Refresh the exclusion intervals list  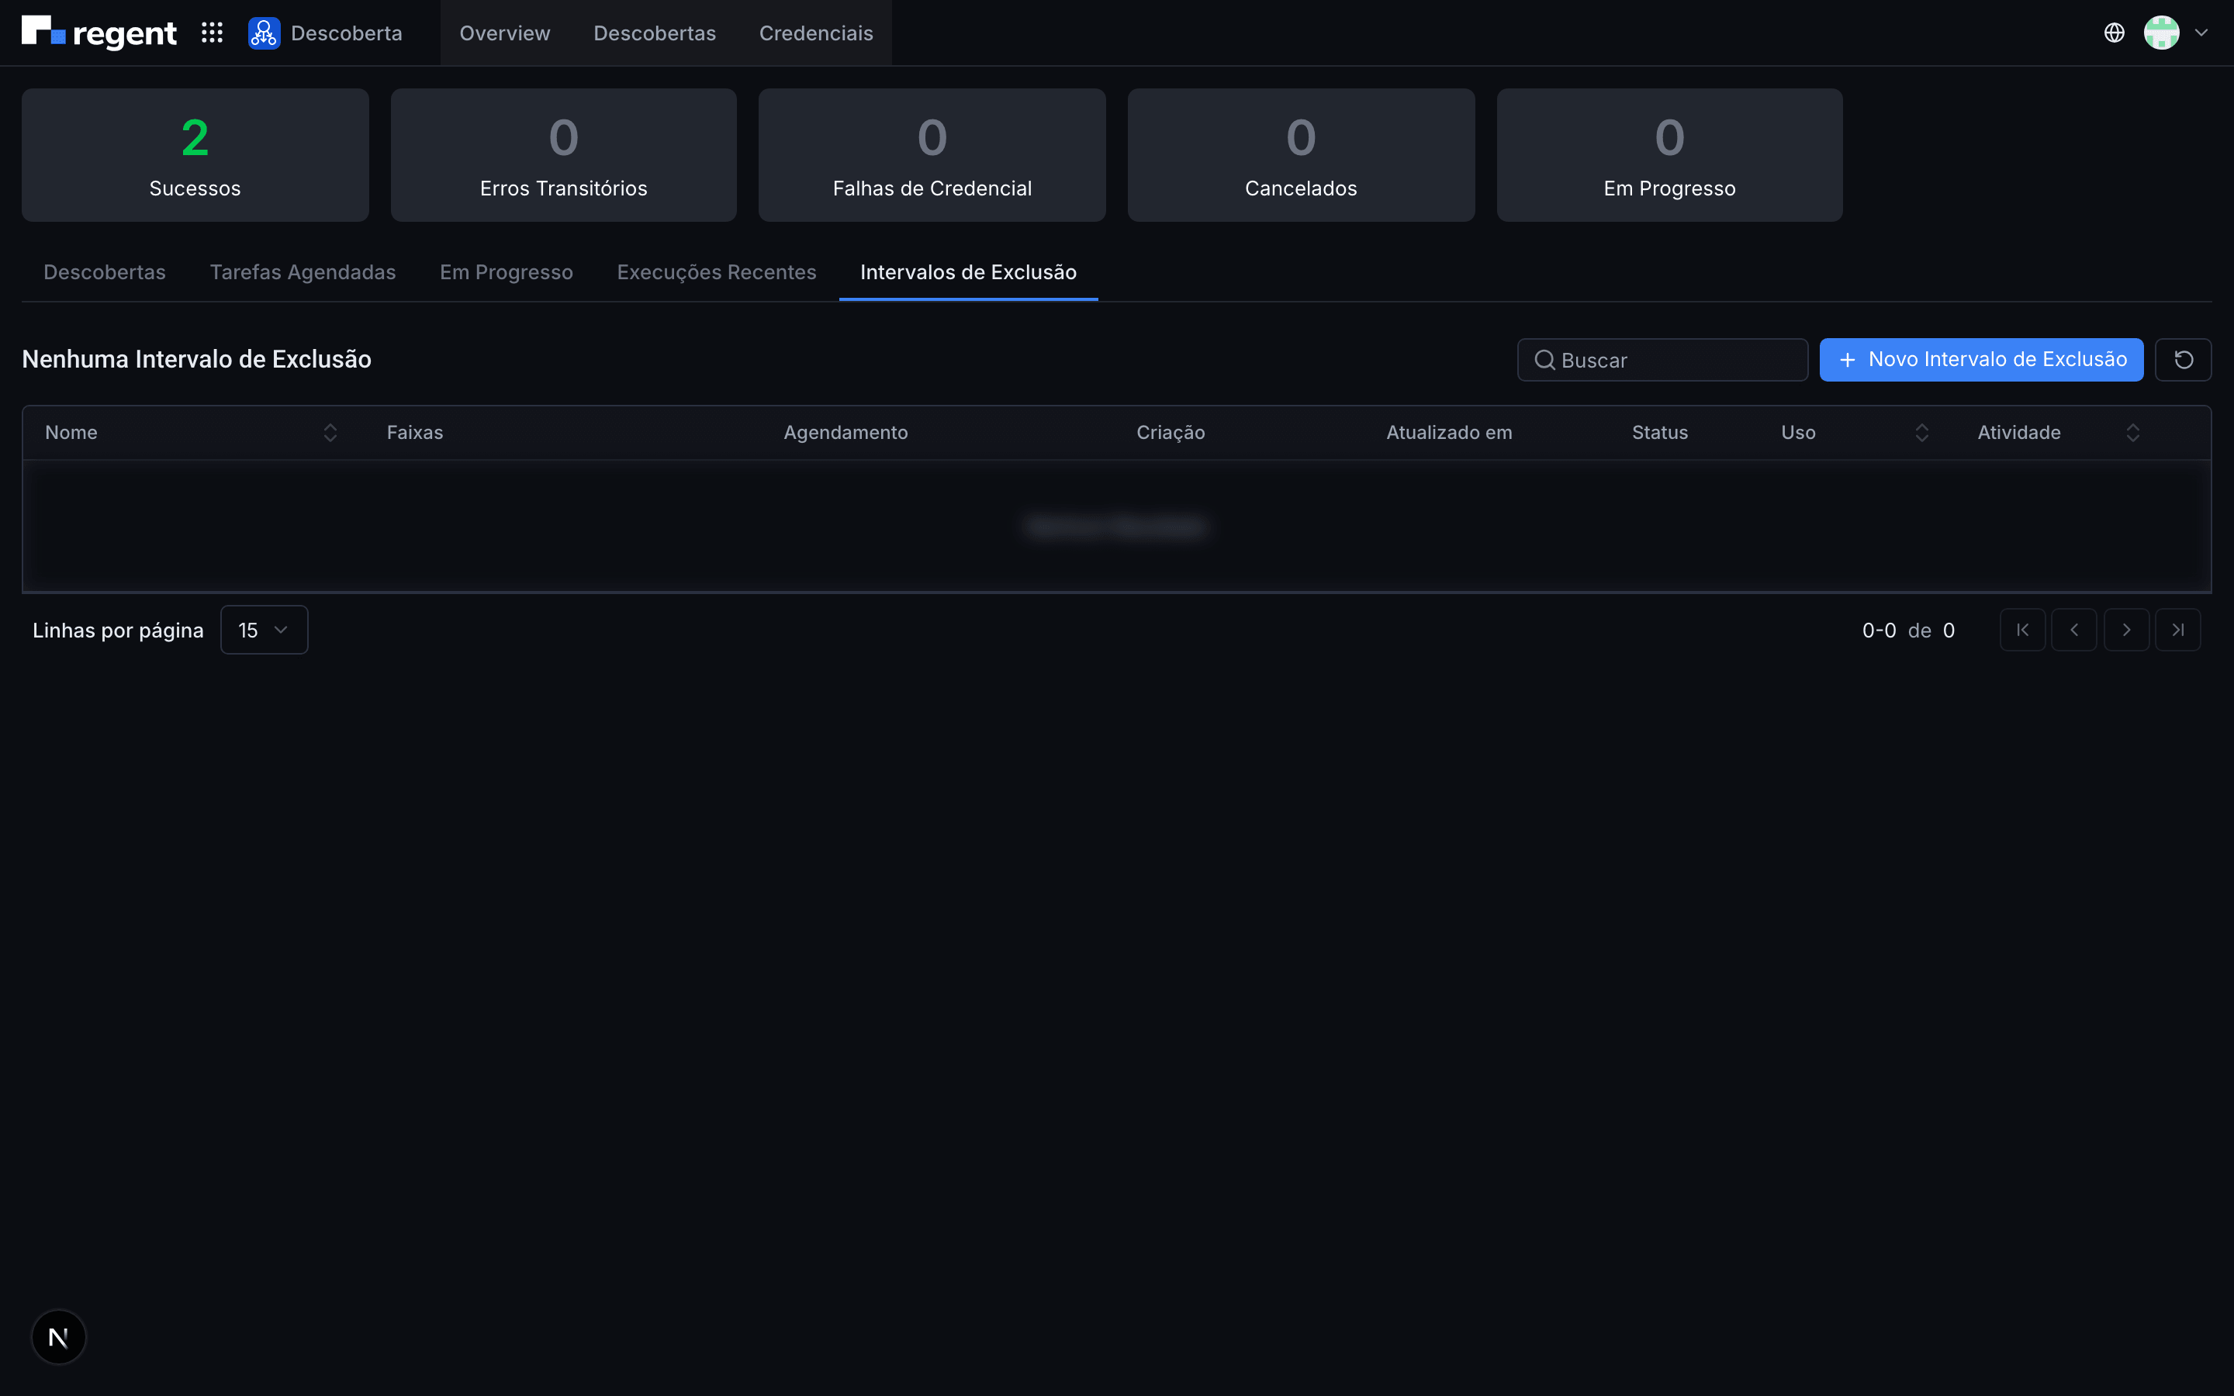click(x=2182, y=359)
